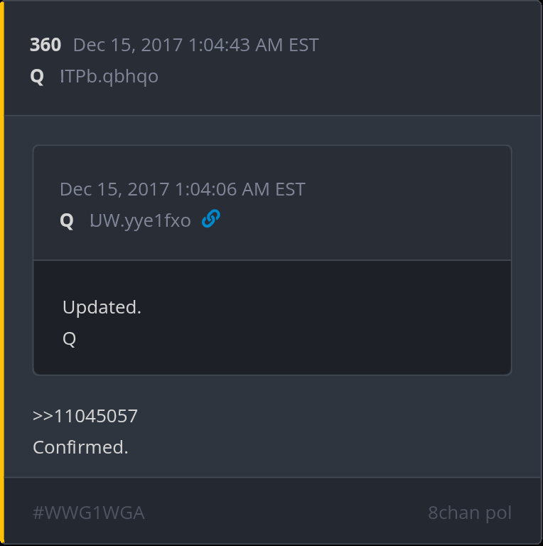Screen dimensions: 543x546
Task: Click the "Confirmed." message text
Action: point(80,447)
